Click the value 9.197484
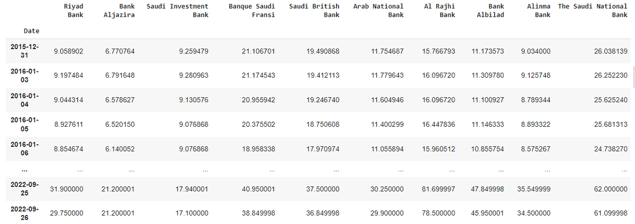635x224 pixels. (69, 76)
